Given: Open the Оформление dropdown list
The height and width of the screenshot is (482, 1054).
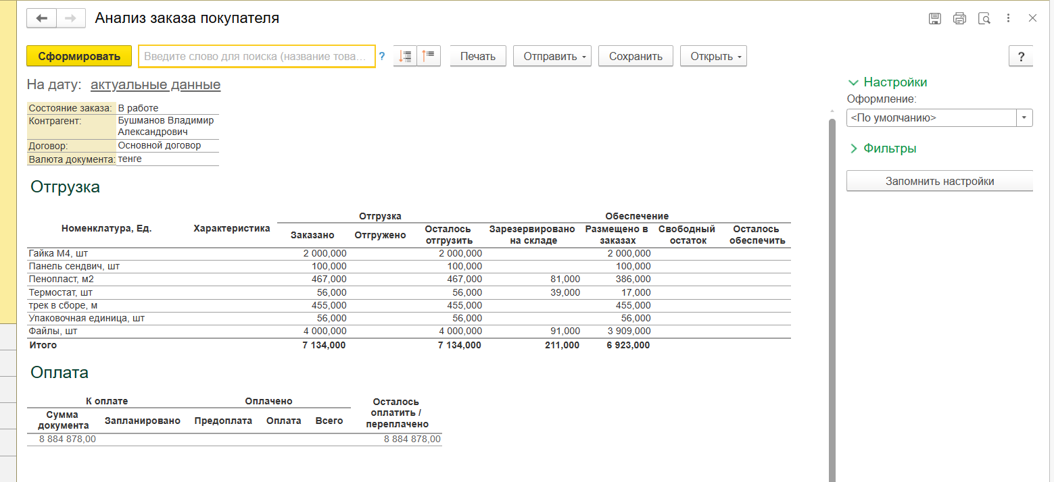Looking at the screenshot, I should click(x=1024, y=118).
